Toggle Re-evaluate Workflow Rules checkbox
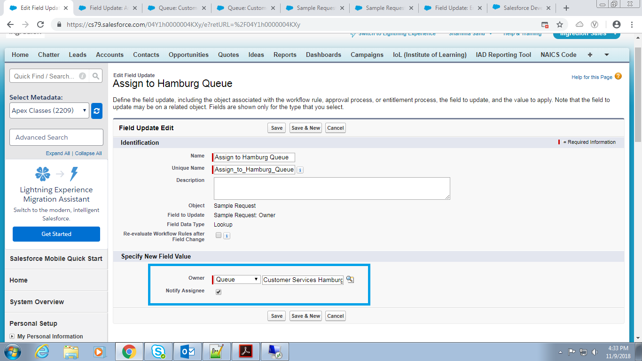The width and height of the screenshot is (642, 361). 219,235
